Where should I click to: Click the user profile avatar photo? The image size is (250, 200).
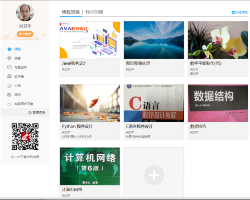25,12
